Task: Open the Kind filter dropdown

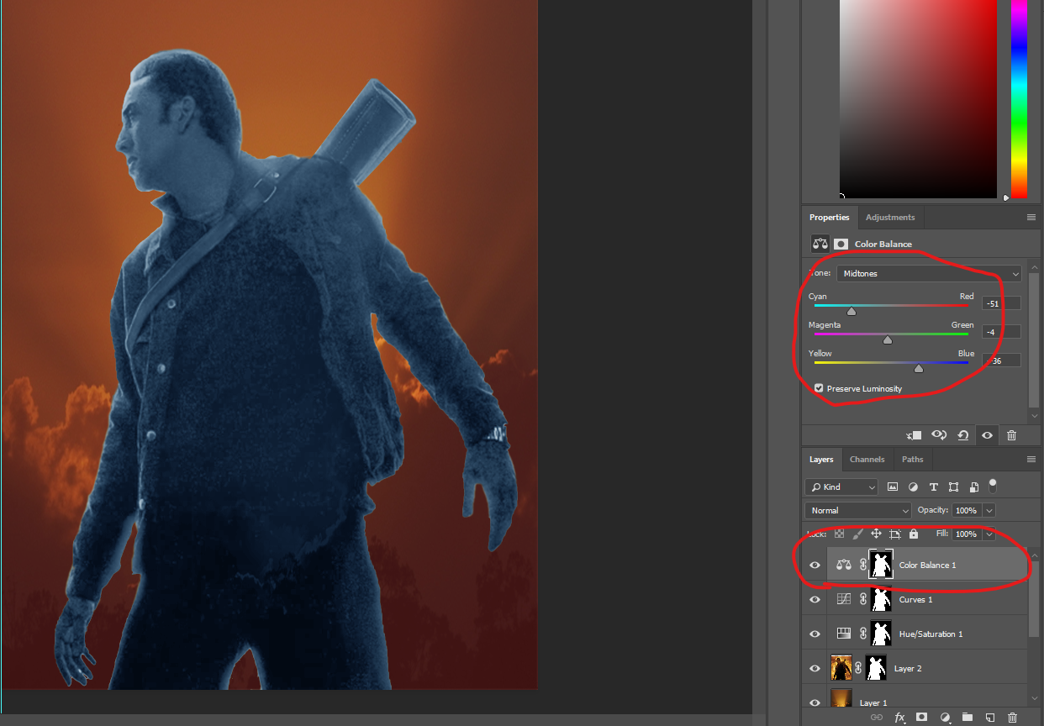Action: tap(841, 487)
